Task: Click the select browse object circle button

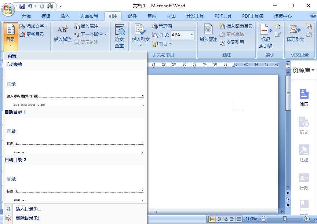Action: (x=288, y=199)
